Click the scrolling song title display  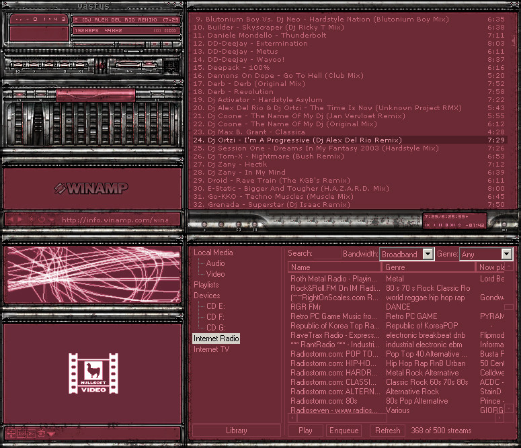[x=126, y=19]
